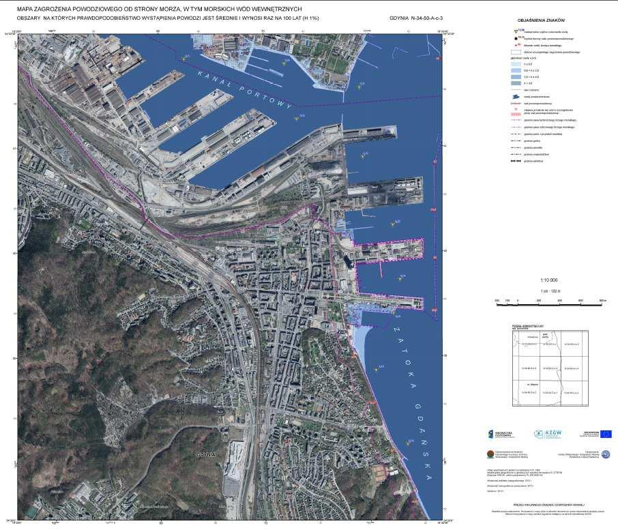Click the subtitle line starting with 'OBSZARY NA KTÓRYCH'

[168, 18]
